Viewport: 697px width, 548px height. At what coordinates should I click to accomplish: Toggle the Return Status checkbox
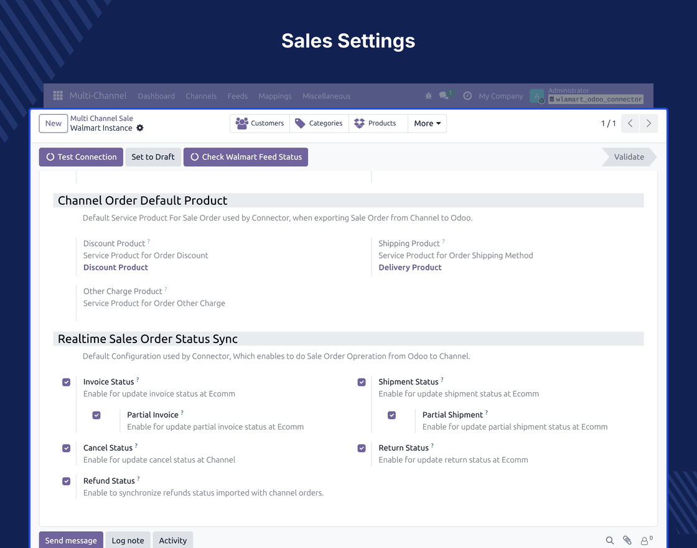pyautogui.click(x=362, y=448)
